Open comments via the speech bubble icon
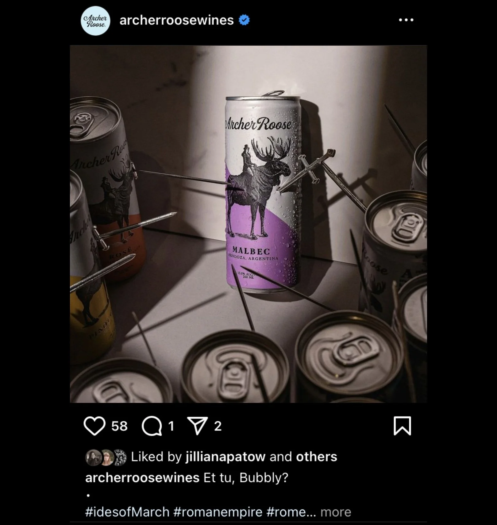Screen dimensions: 497x525 click(x=152, y=426)
